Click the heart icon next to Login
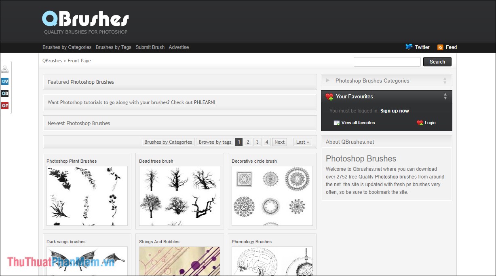The height and width of the screenshot is (276, 496). pos(419,123)
